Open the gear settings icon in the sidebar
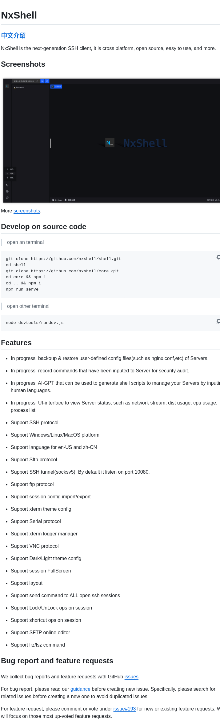Image resolution: width=220 pixels, height=725 pixels. click(7, 191)
